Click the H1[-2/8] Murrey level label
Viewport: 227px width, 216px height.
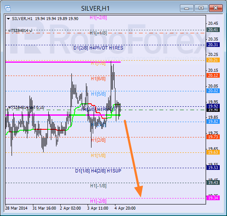point(98,201)
